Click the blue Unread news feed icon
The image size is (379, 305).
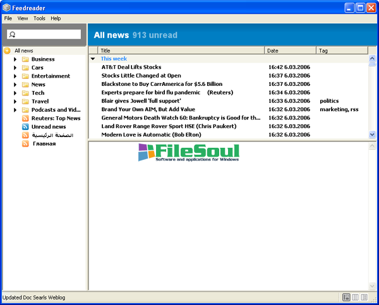(25, 127)
